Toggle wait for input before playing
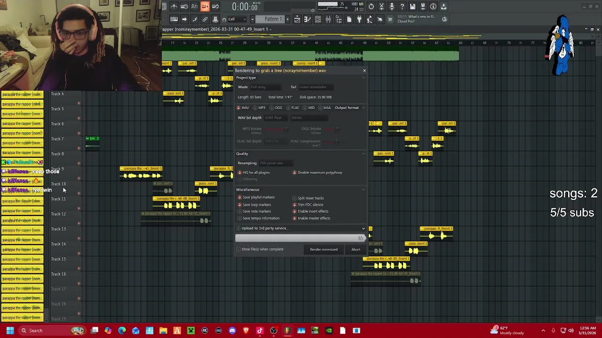 tap(184, 7)
